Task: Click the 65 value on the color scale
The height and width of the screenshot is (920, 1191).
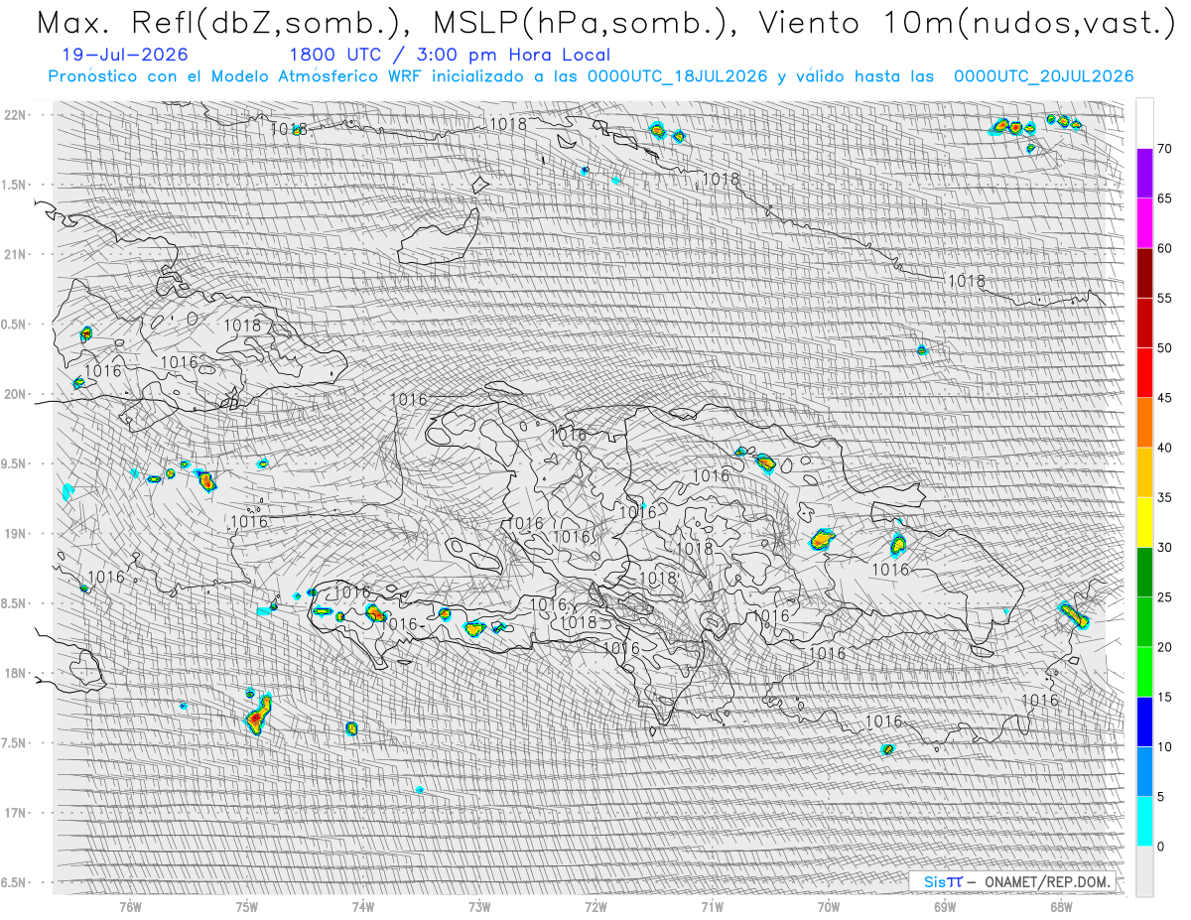Action: (x=1165, y=198)
